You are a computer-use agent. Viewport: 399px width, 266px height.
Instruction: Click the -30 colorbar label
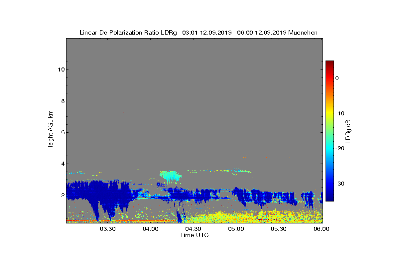tap(340, 184)
